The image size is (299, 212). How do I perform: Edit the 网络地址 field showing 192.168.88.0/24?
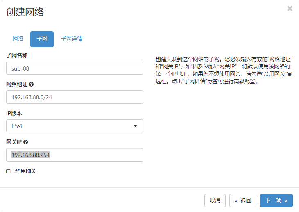75,97
